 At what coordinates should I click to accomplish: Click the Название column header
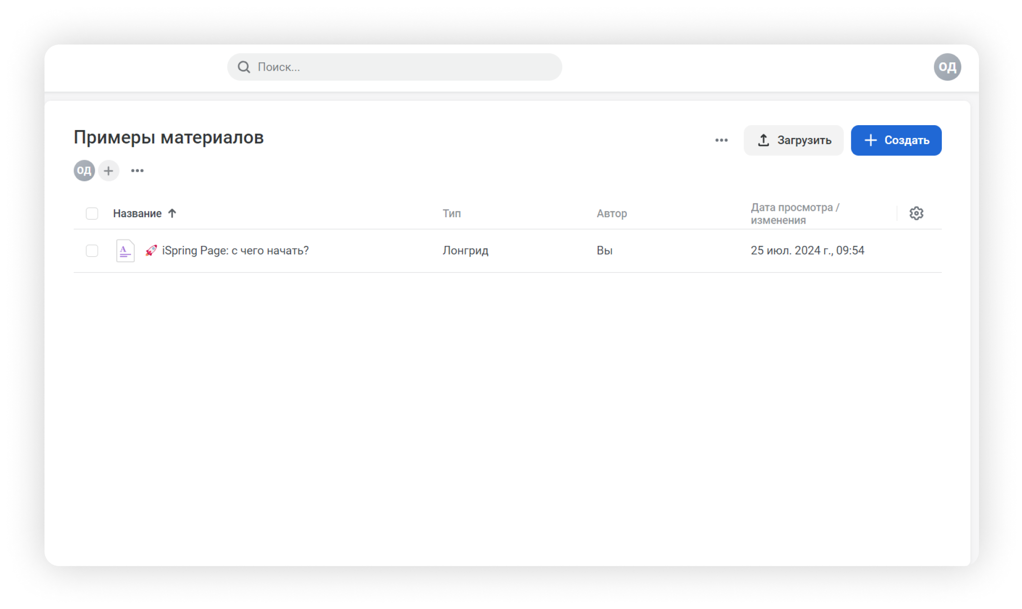tap(137, 214)
